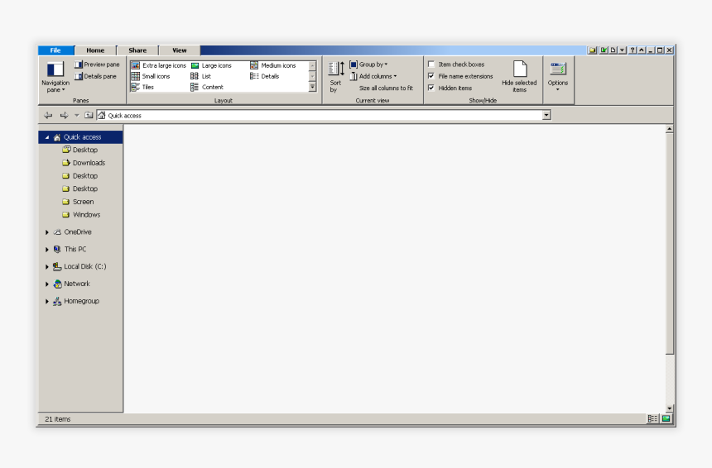Image resolution: width=712 pixels, height=468 pixels.
Task: Uncheck Hidden items
Action: 431,88
